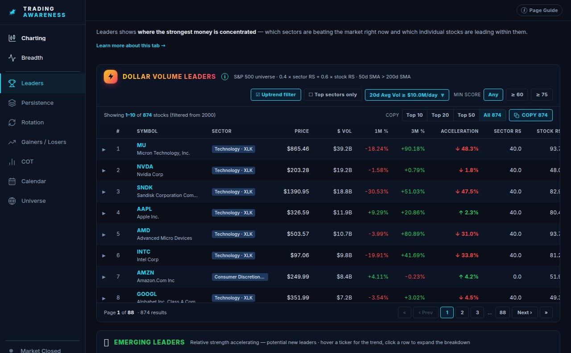Image resolution: width=571 pixels, height=353 pixels.
Task: Jump to page 88
Action: click(x=503, y=312)
